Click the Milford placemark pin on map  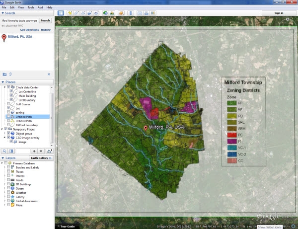coord(146,129)
